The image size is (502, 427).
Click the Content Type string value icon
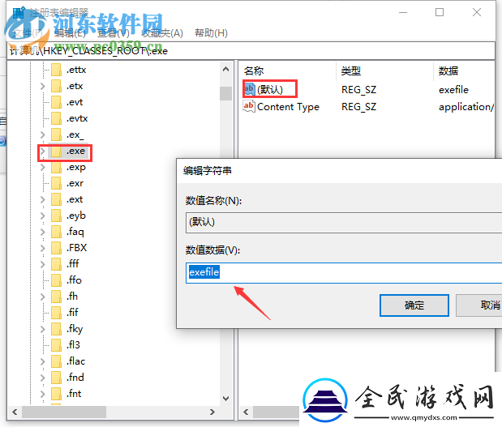pyautogui.click(x=249, y=106)
